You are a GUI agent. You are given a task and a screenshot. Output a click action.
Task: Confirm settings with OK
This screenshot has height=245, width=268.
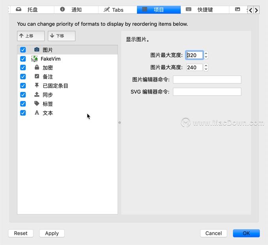[x=246, y=233]
